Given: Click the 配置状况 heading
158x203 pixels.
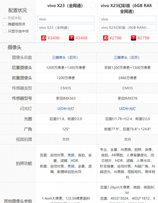Looking at the screenshot, I should (17, 10).
